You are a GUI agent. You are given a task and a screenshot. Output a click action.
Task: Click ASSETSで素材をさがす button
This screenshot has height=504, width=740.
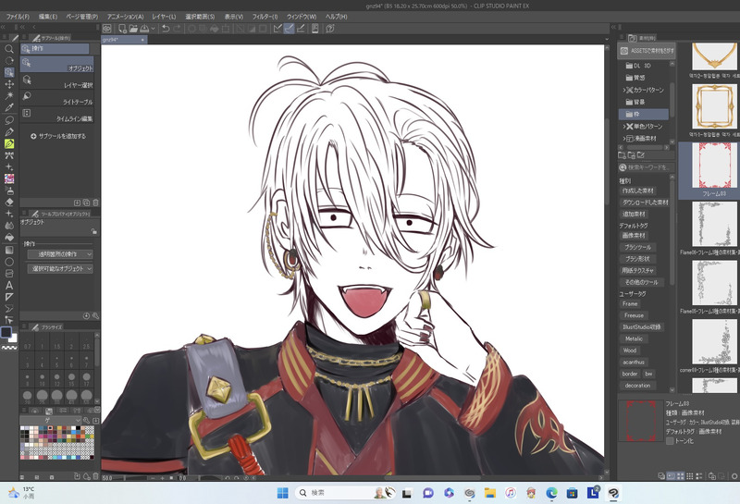click(646, 51)
